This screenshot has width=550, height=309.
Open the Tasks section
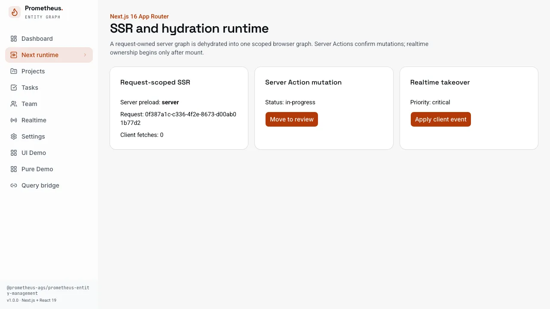pyautogui.click(x=49, y=88)
